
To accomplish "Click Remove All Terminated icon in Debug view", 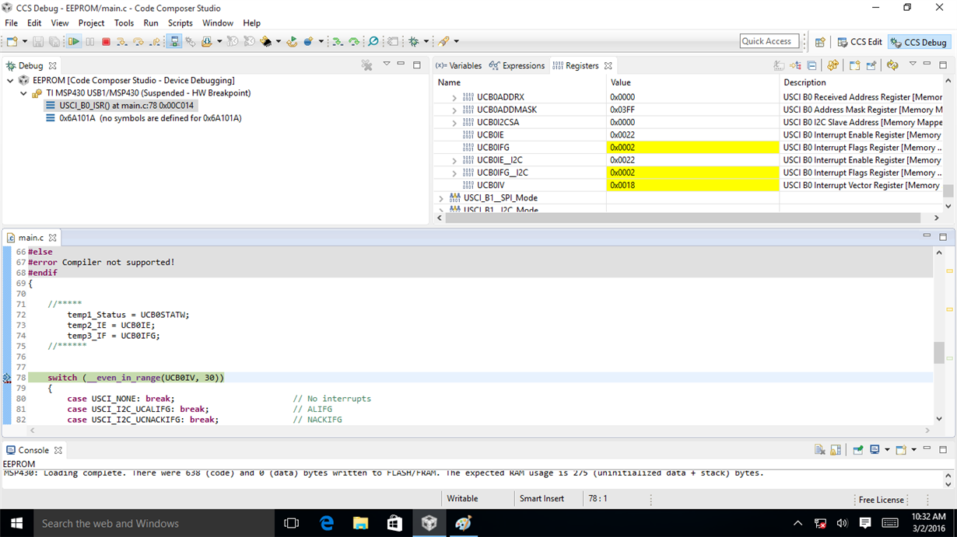I will 366,65.
